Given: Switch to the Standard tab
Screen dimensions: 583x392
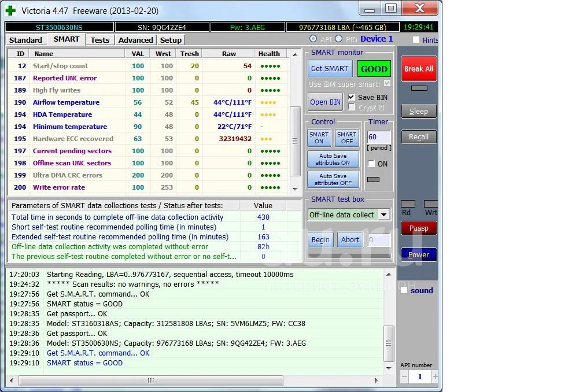Looking at the screenshot, I should [25, 40].
